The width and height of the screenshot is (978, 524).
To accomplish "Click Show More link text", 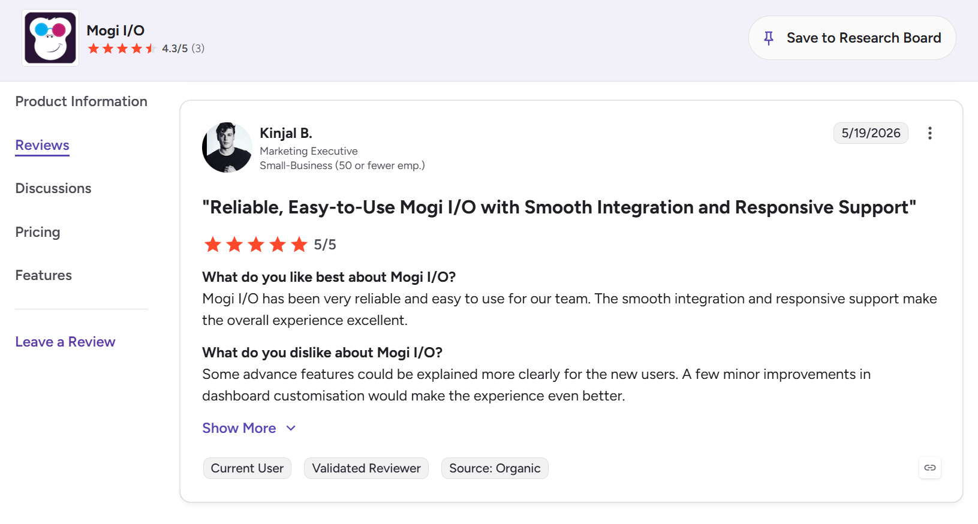I will pos(239,428).
